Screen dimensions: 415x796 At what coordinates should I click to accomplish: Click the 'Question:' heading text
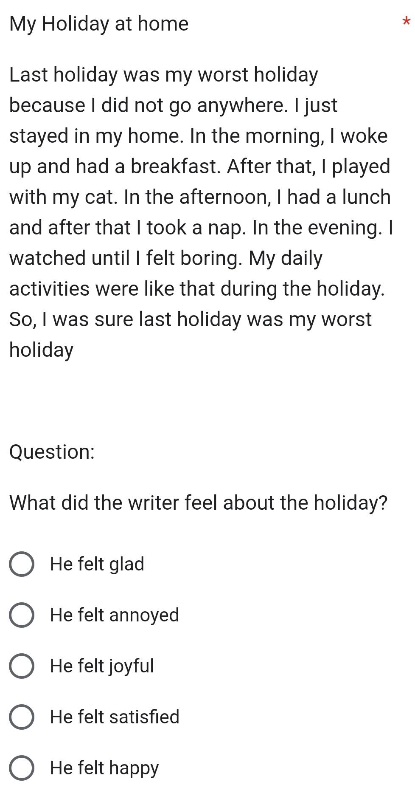(52, 452)
